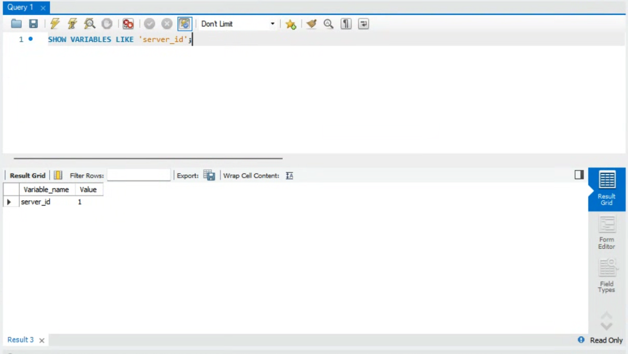Viewport: 628px width, 354px height.
Task: Commit the current transaction
Action: [150, 23]
